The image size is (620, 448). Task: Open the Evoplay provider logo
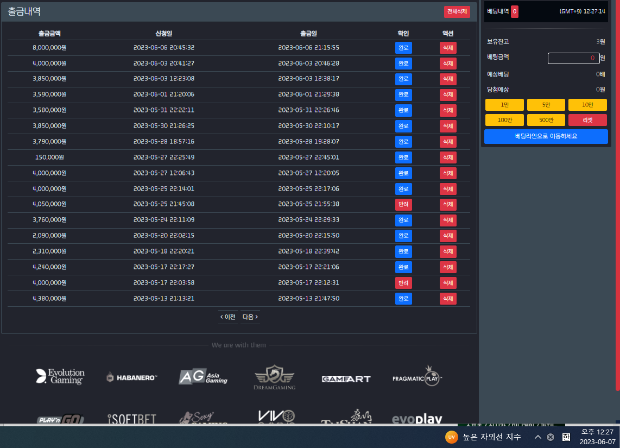tap(417, 418)
